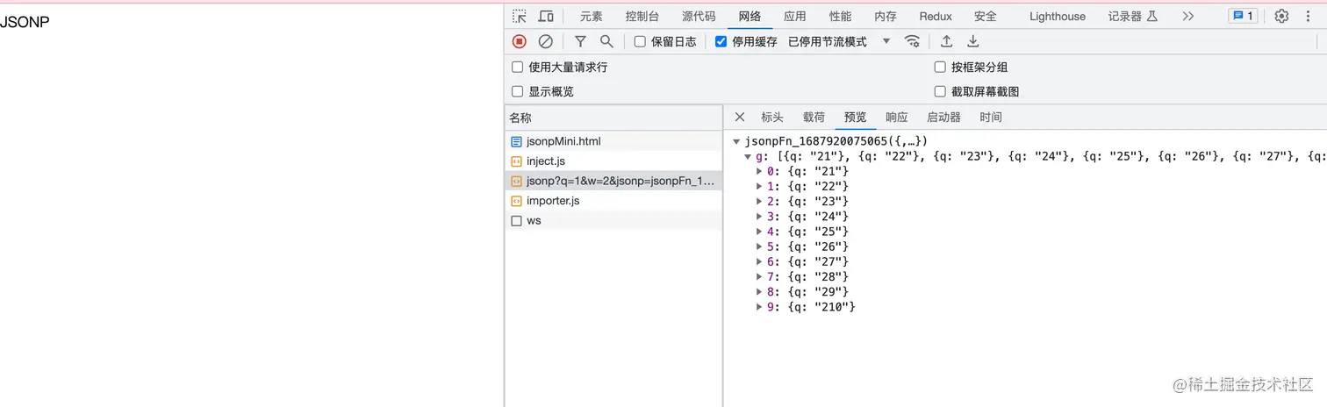Expand array item 9 with q "210"

pos(760,307)
